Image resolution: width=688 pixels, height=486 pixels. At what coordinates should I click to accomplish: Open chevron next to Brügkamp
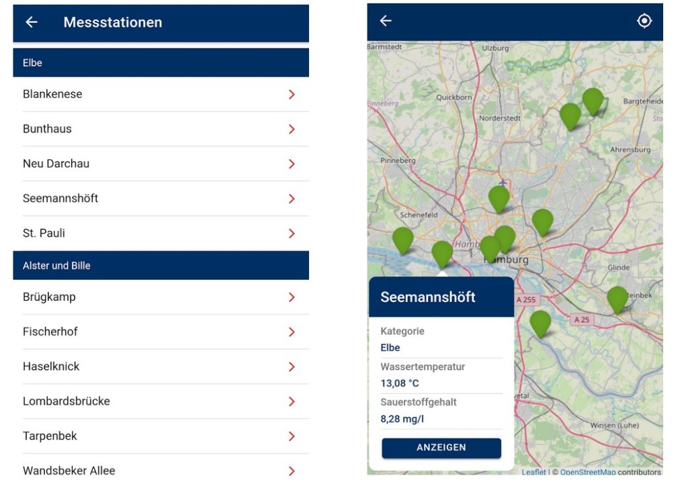pyautogui.click(x=292, y=297)
